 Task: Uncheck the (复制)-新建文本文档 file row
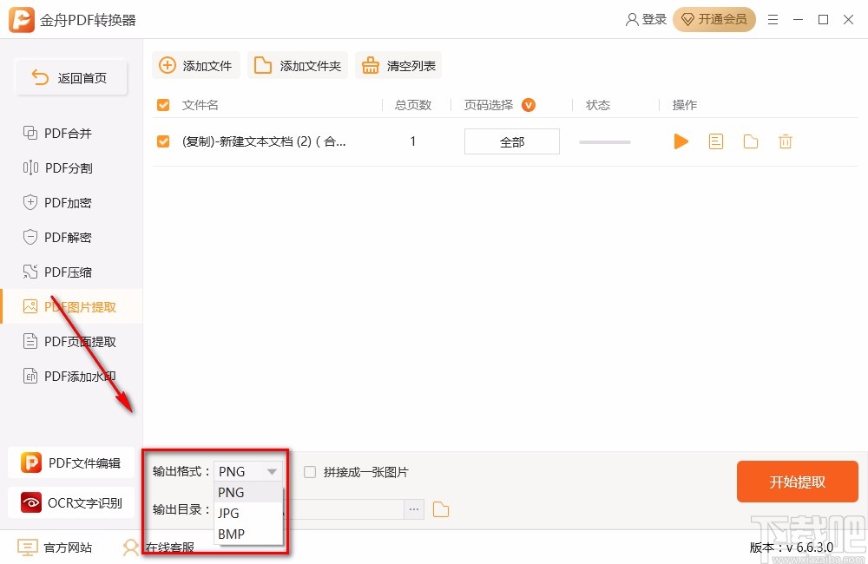pos(162,141)
